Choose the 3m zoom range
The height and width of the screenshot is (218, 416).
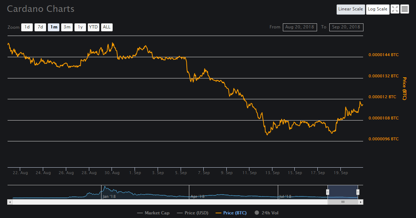67,27
